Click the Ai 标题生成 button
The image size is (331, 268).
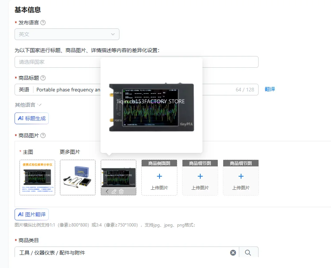32,118
